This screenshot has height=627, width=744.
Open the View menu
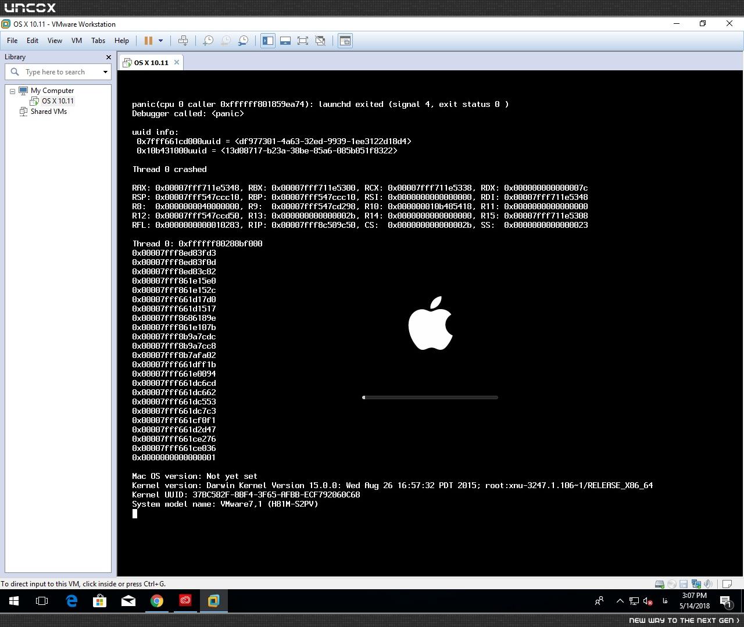point(55,41)
